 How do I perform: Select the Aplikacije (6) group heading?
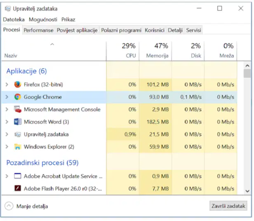(26, 71)
